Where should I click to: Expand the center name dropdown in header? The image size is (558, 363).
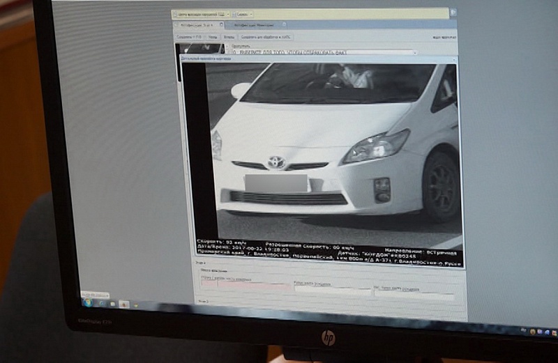pyautogui.click(x=228, y=13)
